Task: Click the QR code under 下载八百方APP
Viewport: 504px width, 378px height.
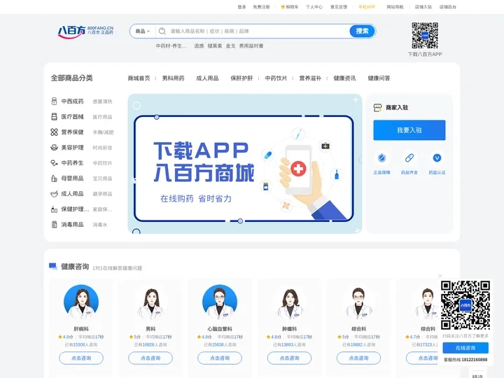Action: tap(425, 36)
